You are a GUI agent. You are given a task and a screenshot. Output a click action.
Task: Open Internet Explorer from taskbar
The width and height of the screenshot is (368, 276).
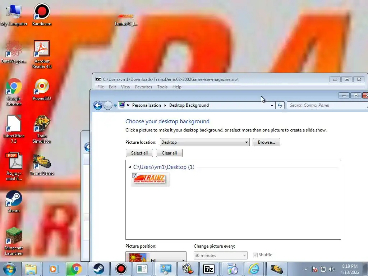(254, 269)
